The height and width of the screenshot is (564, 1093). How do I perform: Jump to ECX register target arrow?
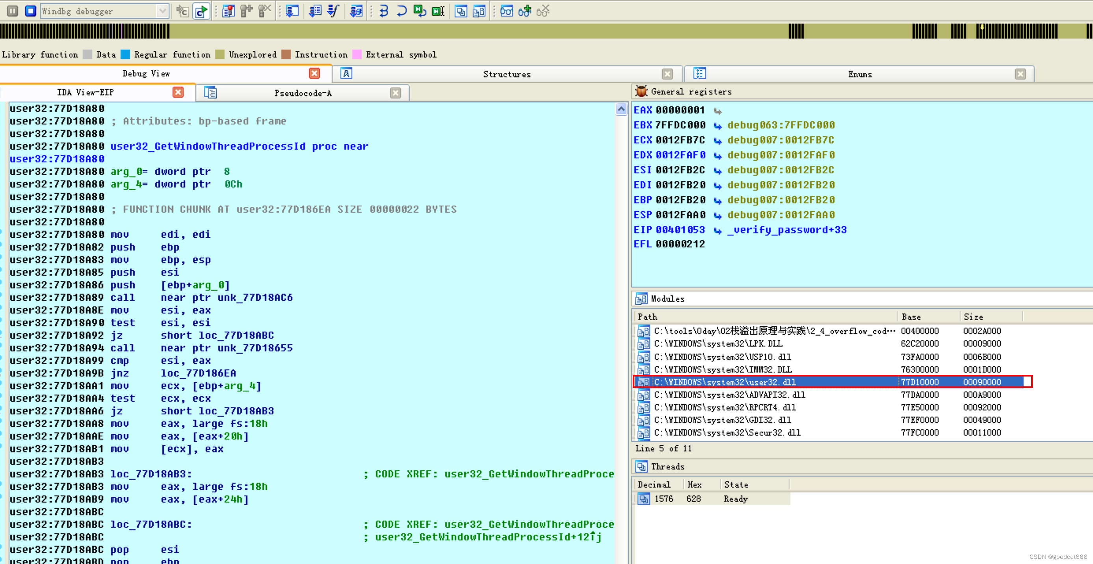718,141
